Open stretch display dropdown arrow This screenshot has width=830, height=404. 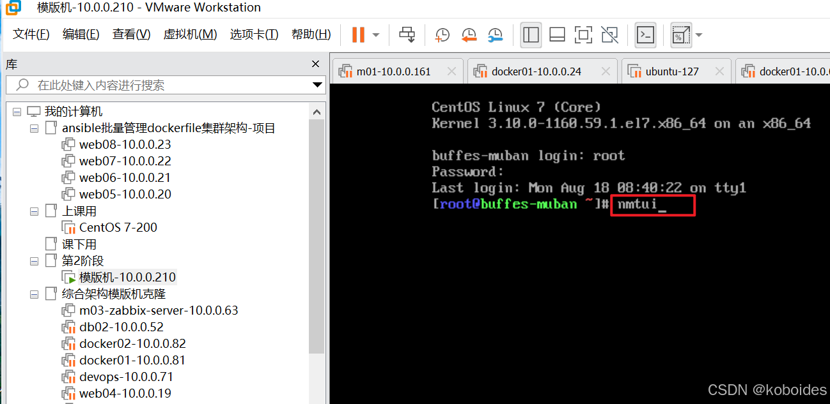699,34
